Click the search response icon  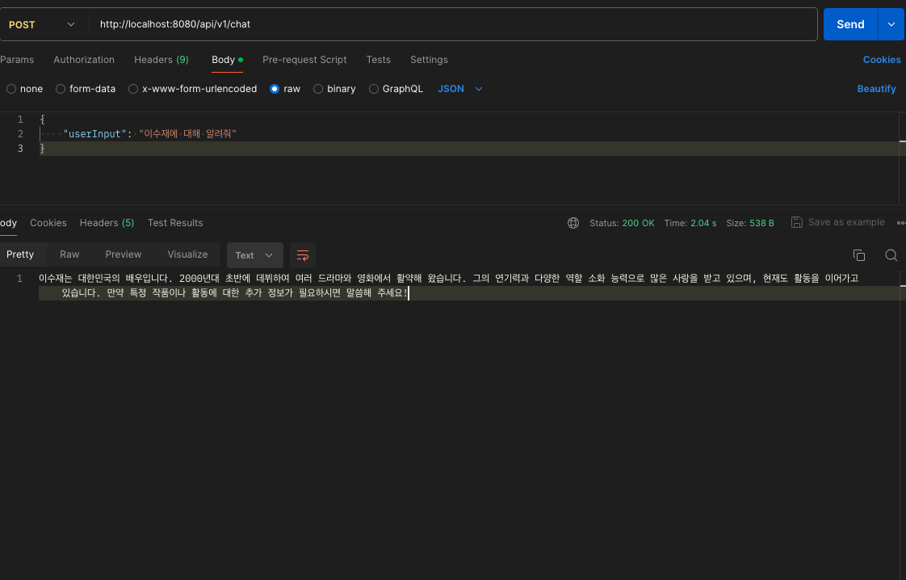(x=891, y=255)
